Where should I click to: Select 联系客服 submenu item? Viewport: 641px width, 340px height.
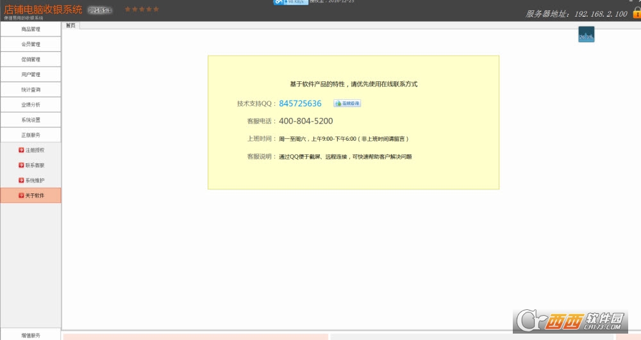31,165
